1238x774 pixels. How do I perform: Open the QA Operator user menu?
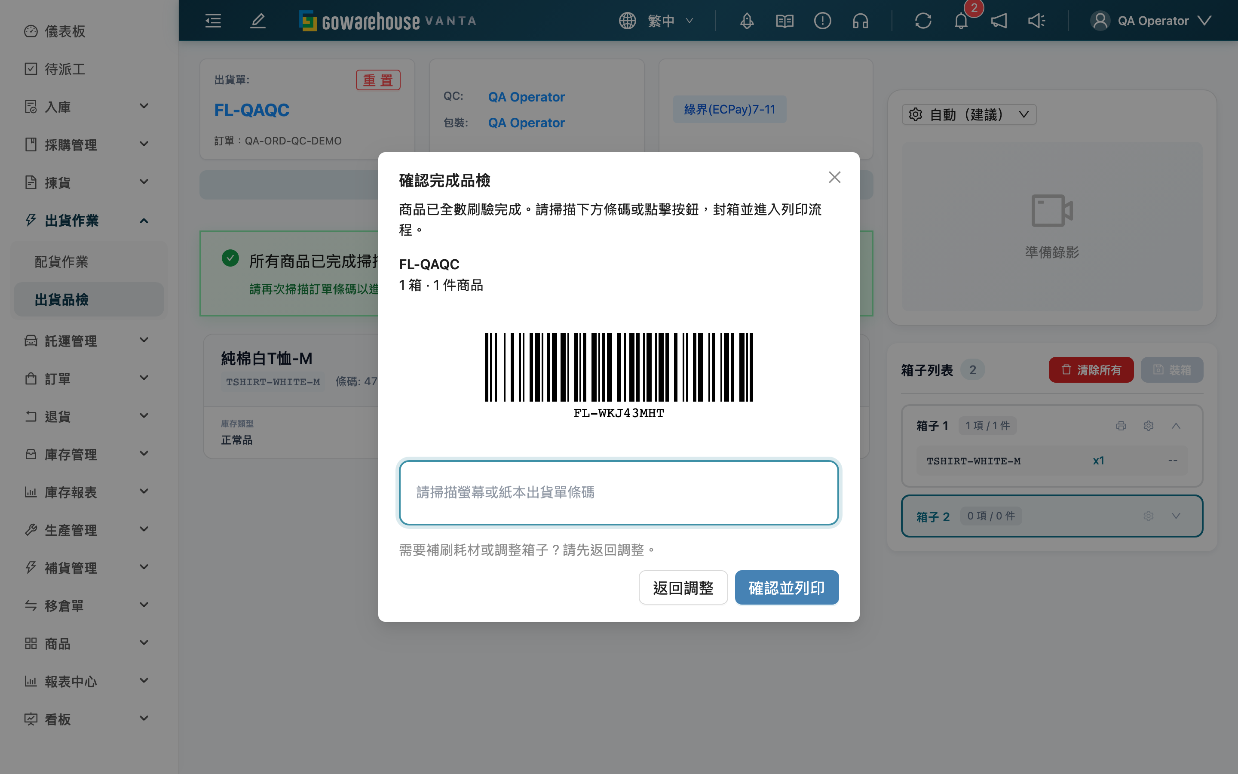(x=1151, y=21)
